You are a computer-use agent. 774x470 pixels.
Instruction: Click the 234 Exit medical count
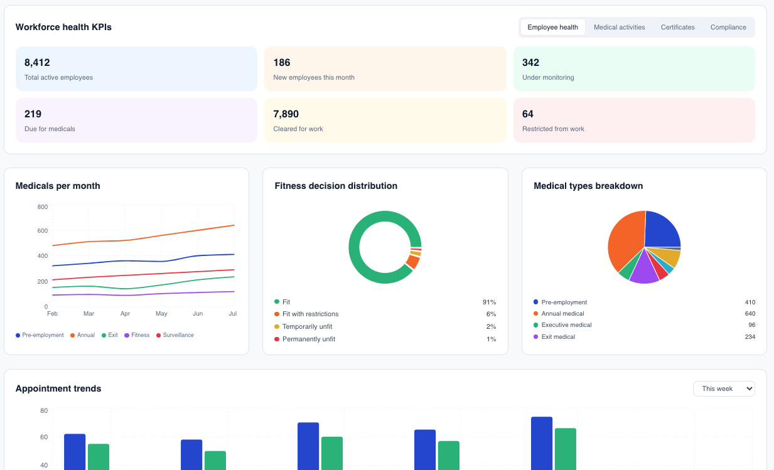750,337
